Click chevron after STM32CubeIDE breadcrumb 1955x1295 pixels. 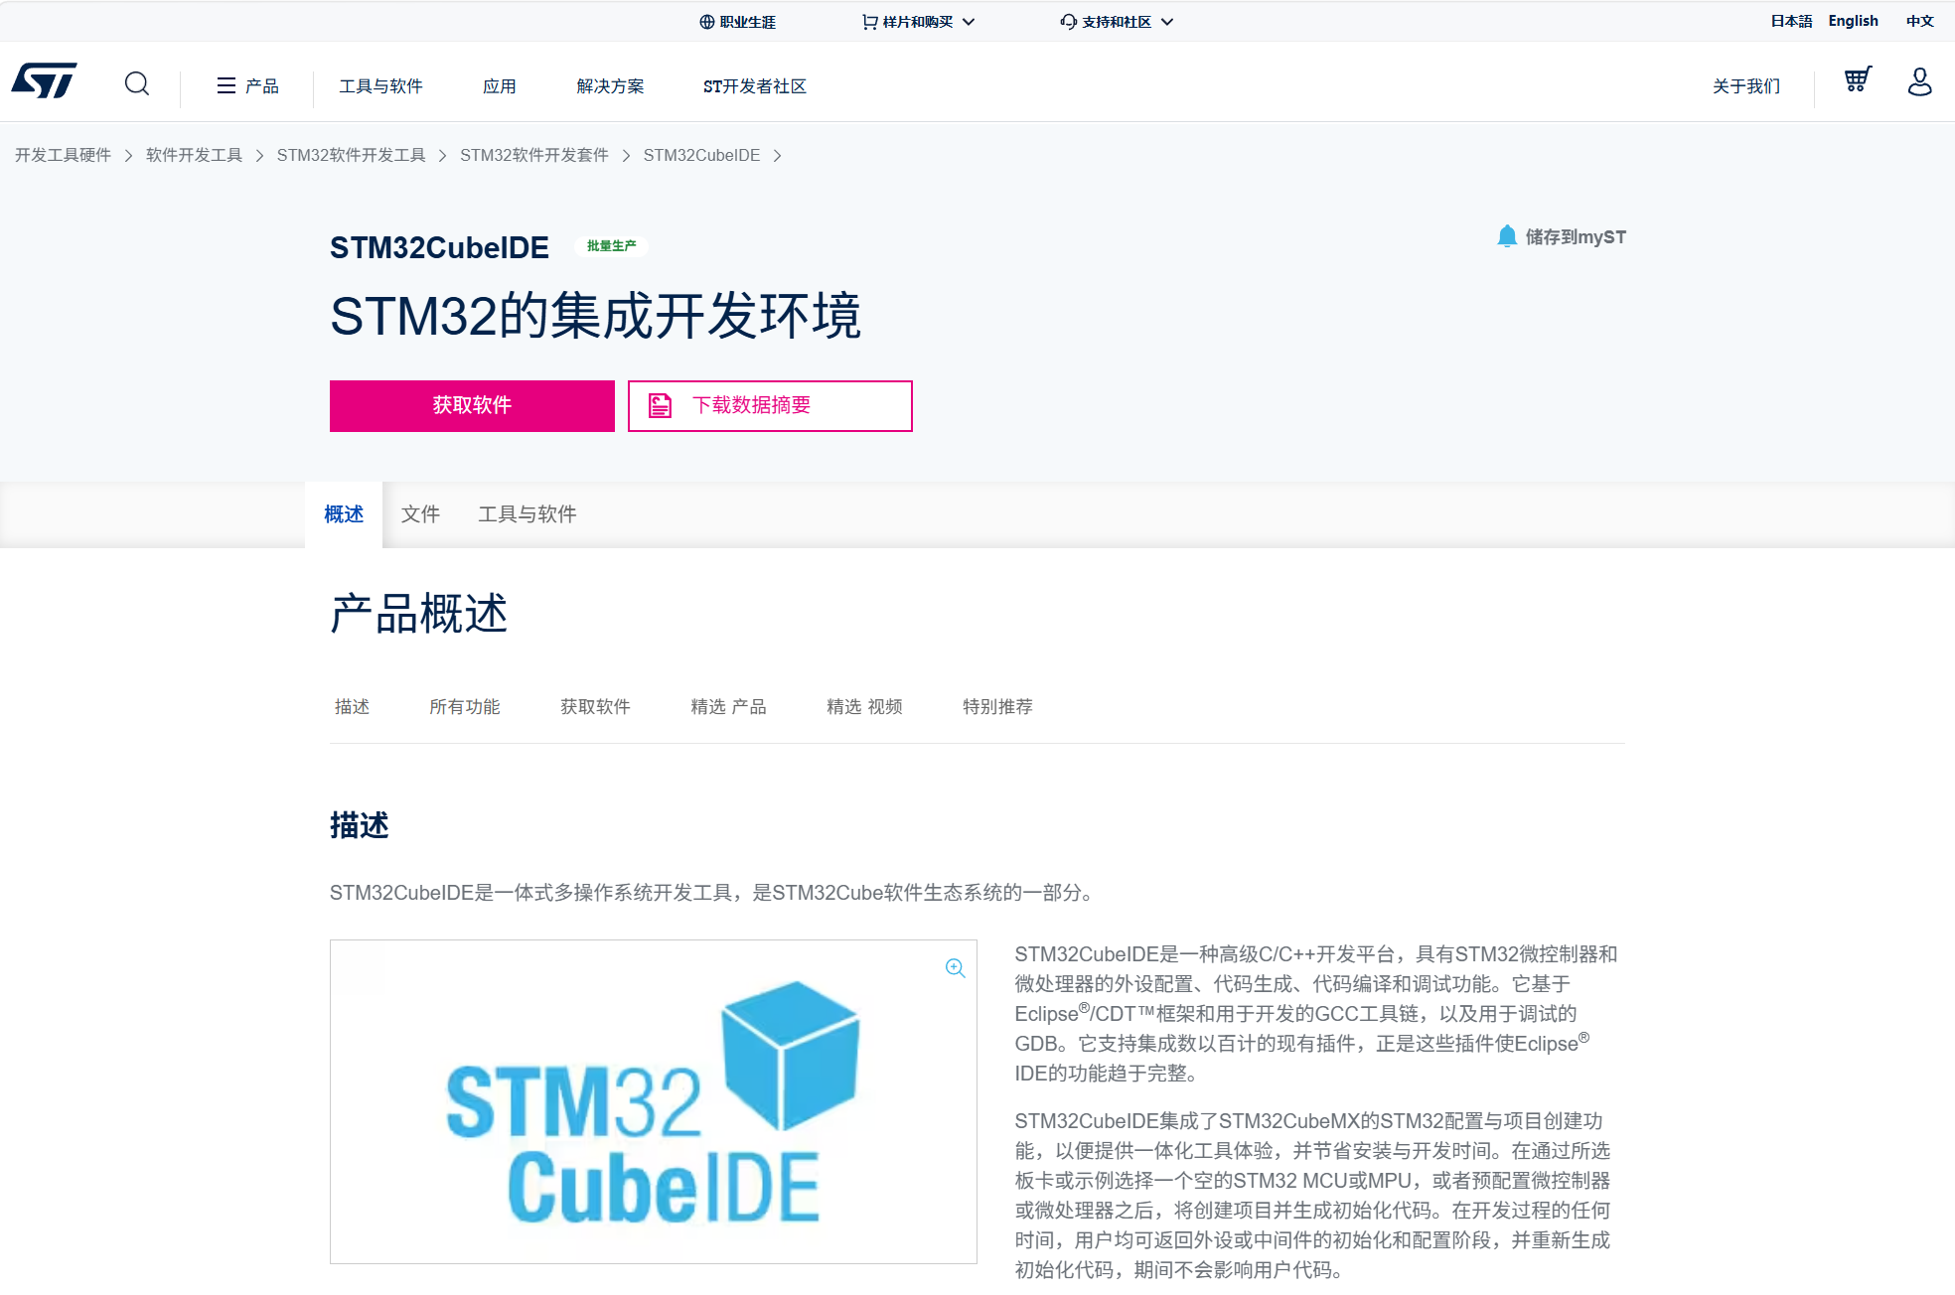click(777, 156)
